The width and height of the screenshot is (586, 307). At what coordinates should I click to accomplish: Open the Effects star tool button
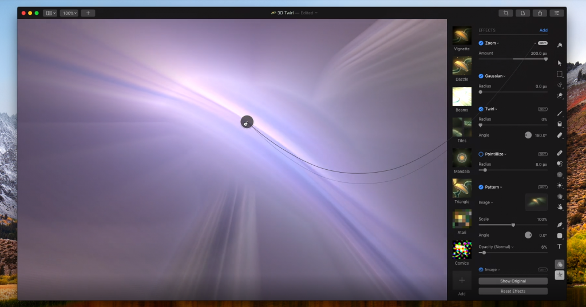click(x=560, y=275)
